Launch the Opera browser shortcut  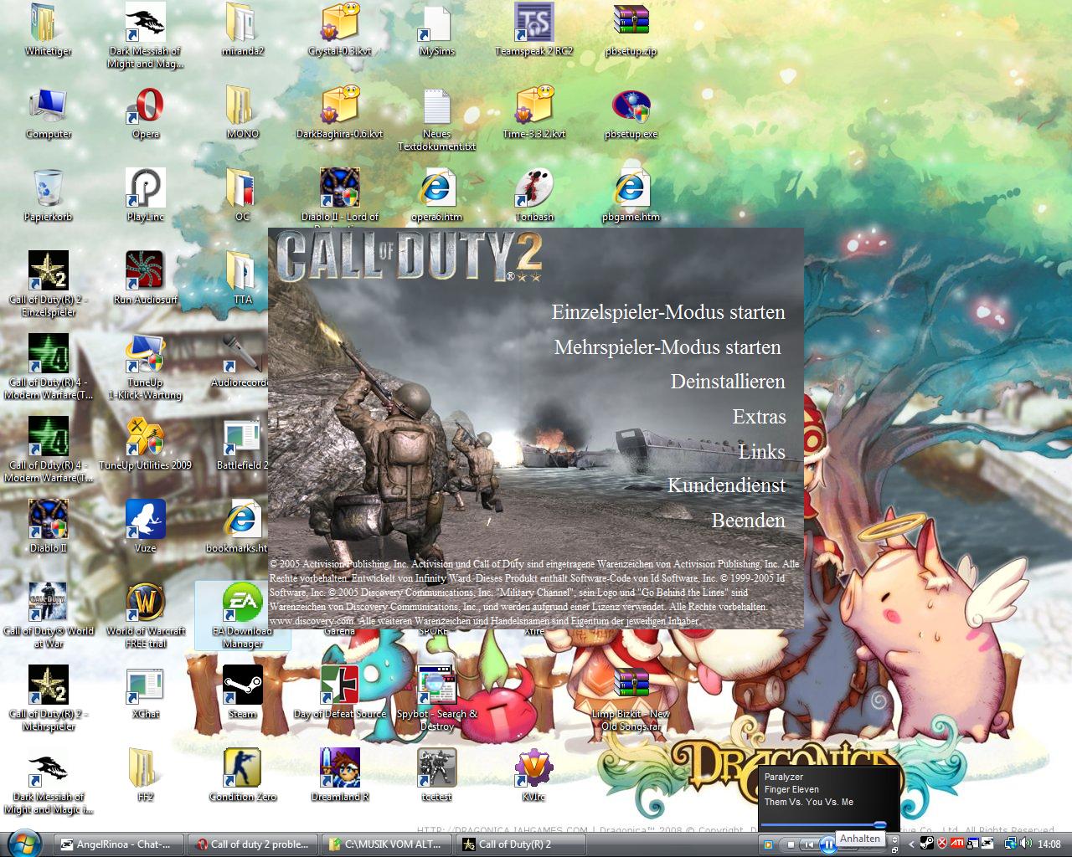(145, 113)
